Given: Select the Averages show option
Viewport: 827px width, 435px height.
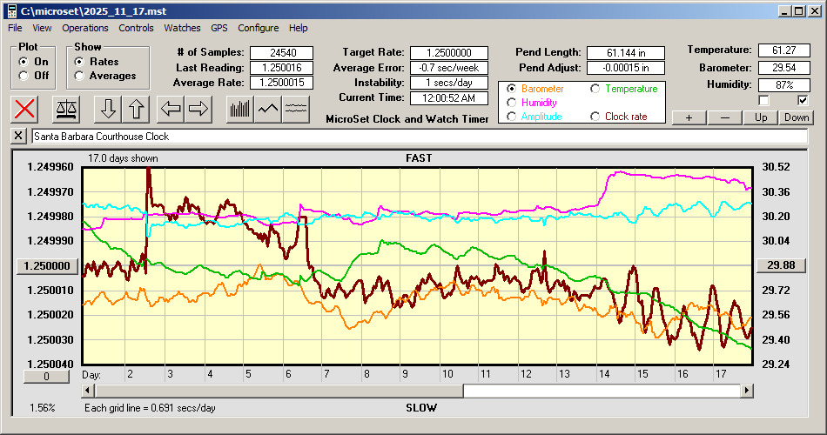Looking at the screenshot, I should tap(79, 76).
